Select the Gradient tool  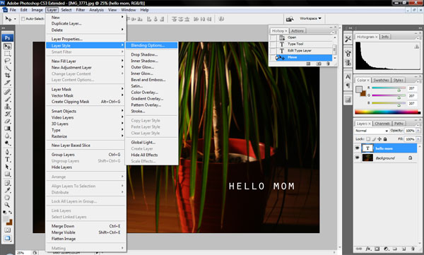[7, 129]
